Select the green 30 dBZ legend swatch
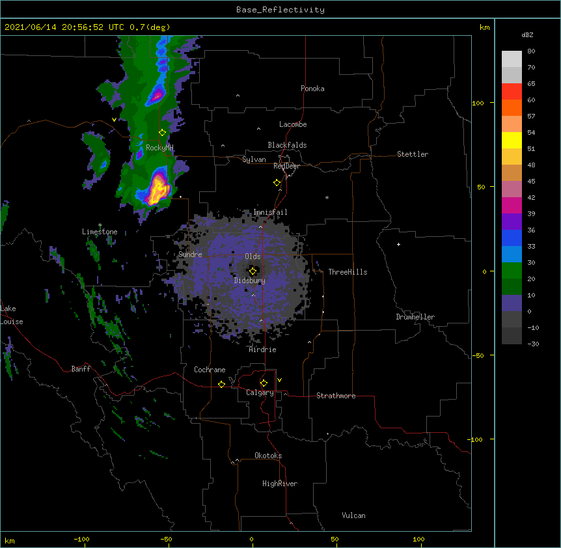The width and height of the screenshot is (561, 548). (512, 271)
